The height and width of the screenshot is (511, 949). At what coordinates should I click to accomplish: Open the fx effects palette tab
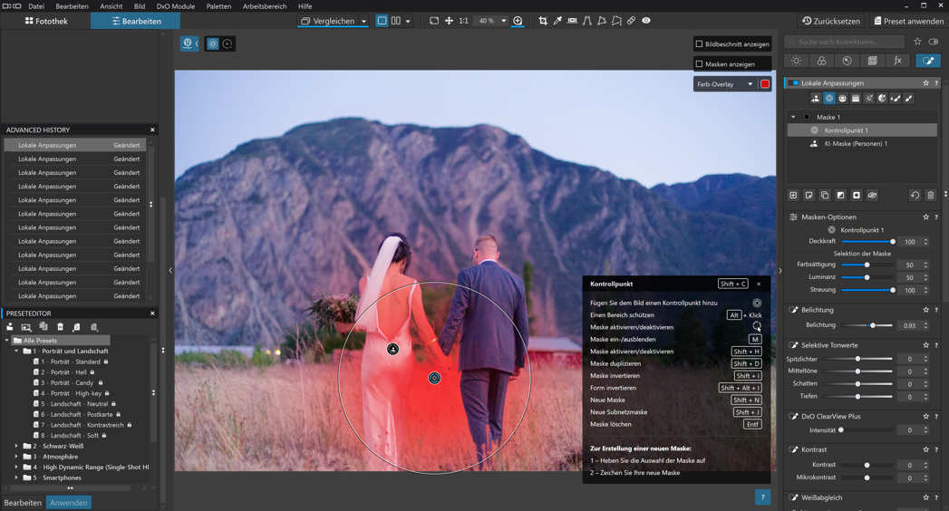coord(897,61)
